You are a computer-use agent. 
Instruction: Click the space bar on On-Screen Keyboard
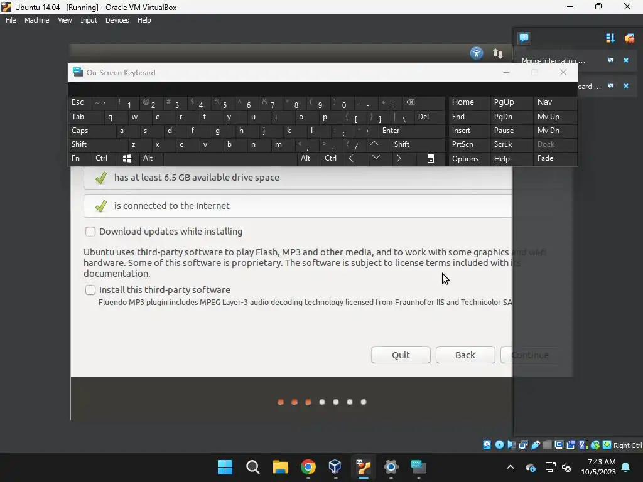click(x=230, y=159)
